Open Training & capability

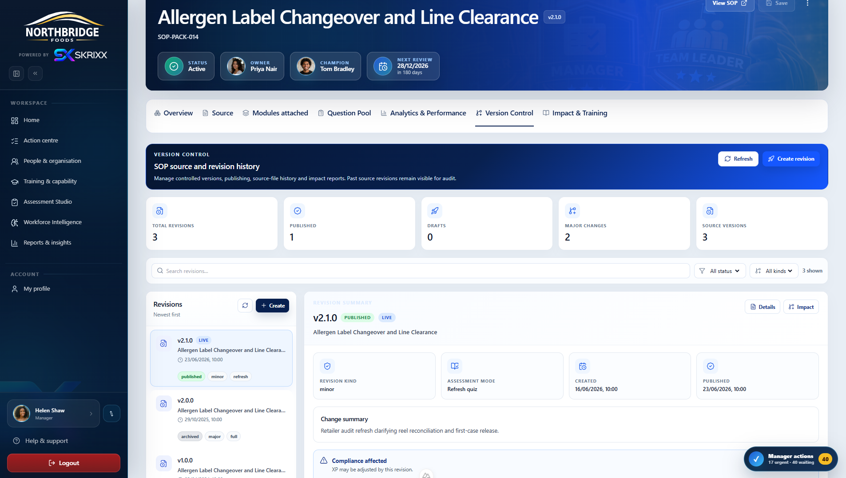[50, 182]
